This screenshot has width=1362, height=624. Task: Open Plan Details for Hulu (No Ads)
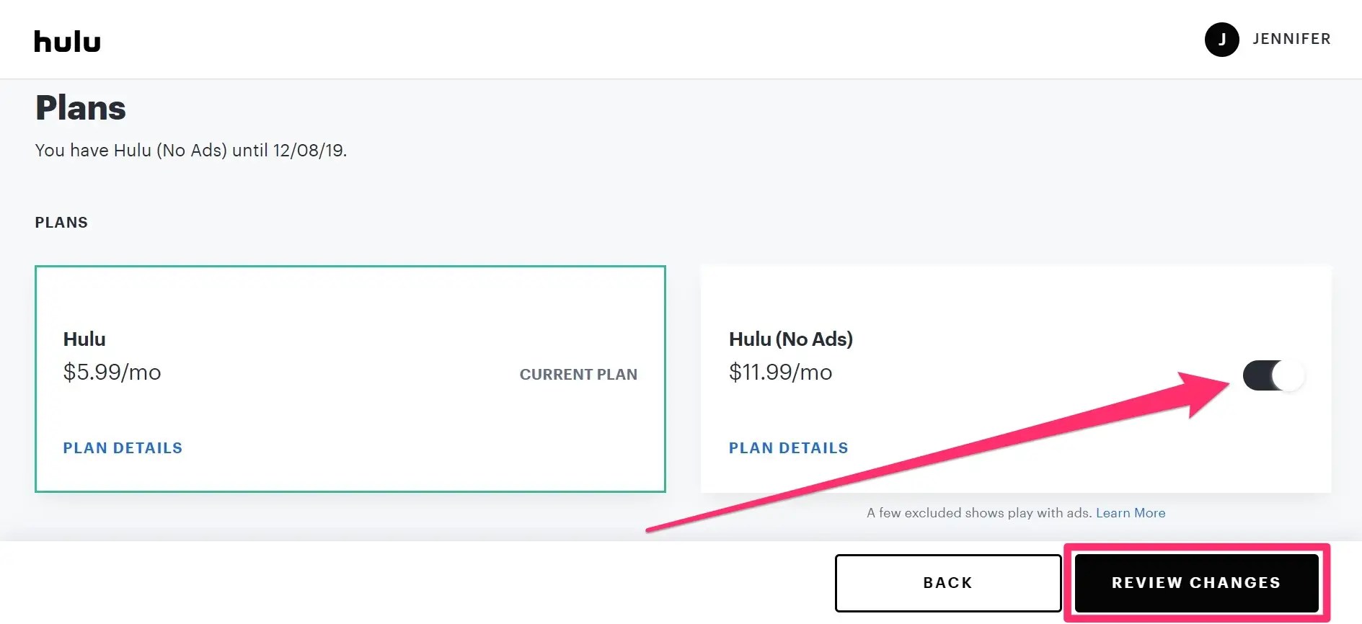pos(788,448)
